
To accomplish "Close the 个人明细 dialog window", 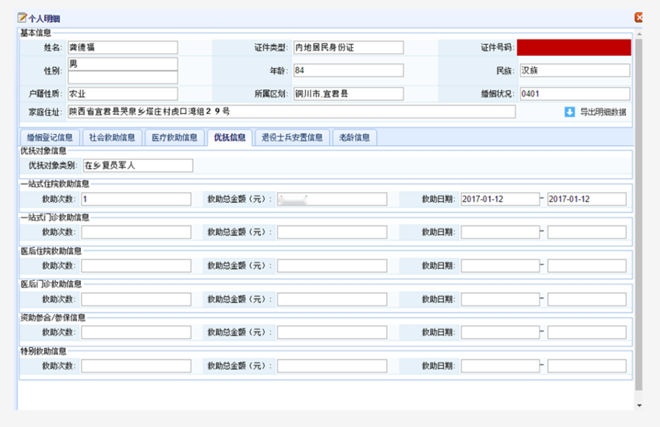I will pyautogui.click(x=638, y=17).
